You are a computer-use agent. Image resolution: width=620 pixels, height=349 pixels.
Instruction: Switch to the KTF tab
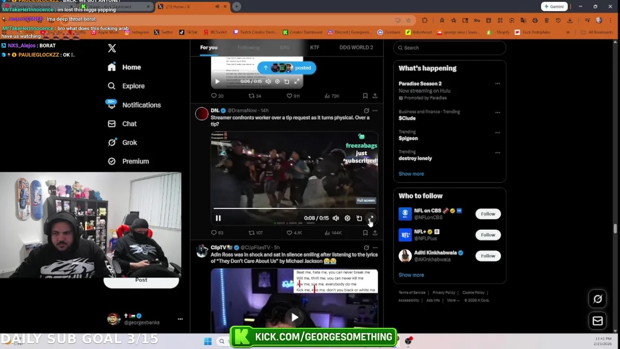pos(314,48)
